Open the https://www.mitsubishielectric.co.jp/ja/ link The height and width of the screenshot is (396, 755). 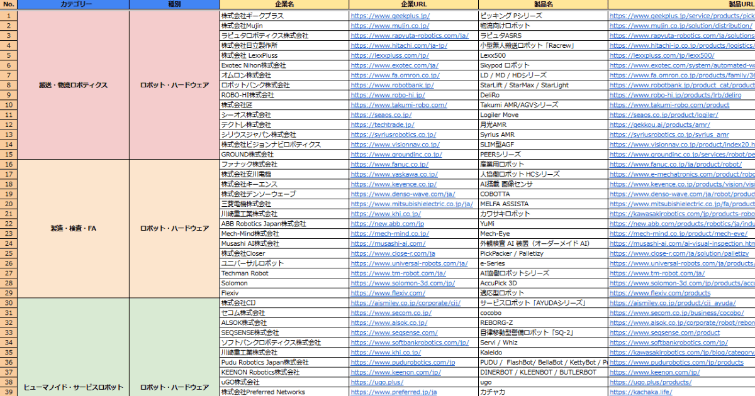(x=412, y=204)
